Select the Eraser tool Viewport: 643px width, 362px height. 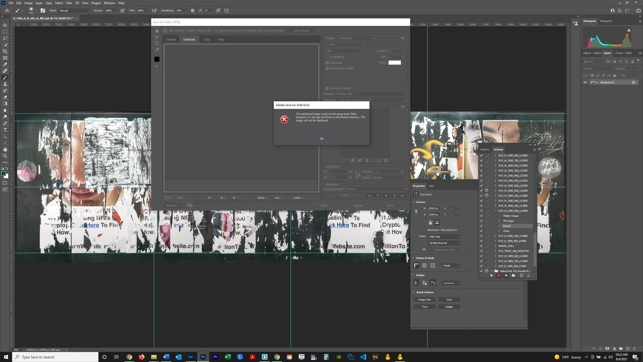click(x=5, y=97)
